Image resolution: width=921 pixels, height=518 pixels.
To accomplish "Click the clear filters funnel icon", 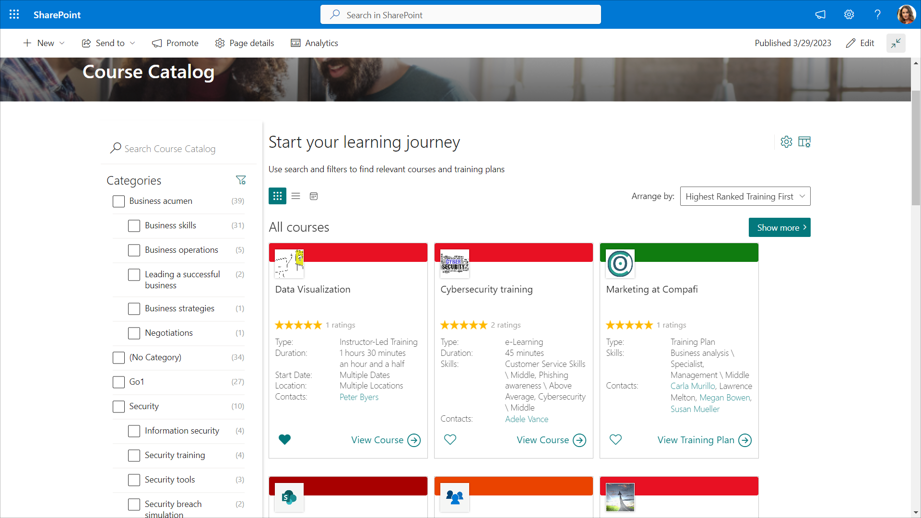I will pos(241,180).
